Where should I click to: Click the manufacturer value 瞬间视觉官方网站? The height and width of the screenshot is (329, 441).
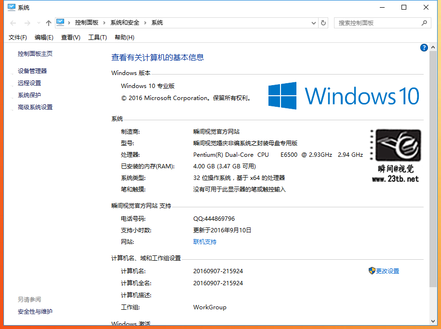click(216, 132)
